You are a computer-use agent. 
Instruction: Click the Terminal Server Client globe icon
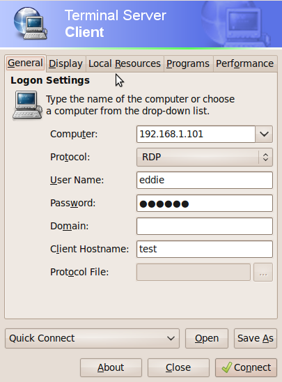[30, 24]
